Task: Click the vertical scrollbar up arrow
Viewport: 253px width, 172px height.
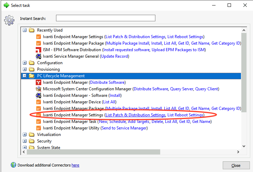Action: coord(244,30)
